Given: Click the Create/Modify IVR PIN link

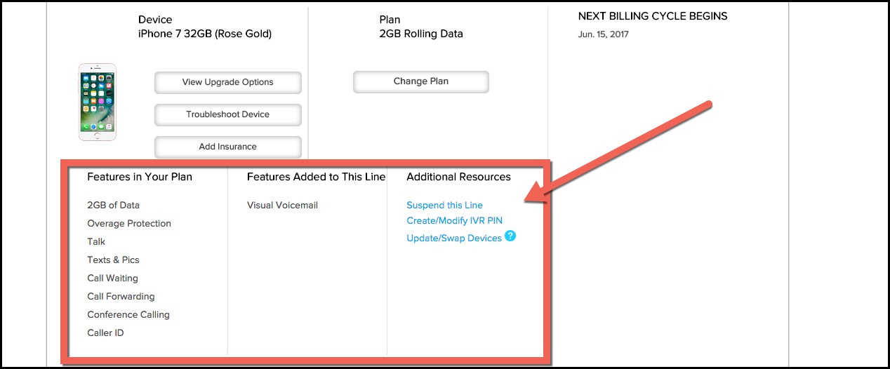Looking at the screenshot, I should coord(454,221).
